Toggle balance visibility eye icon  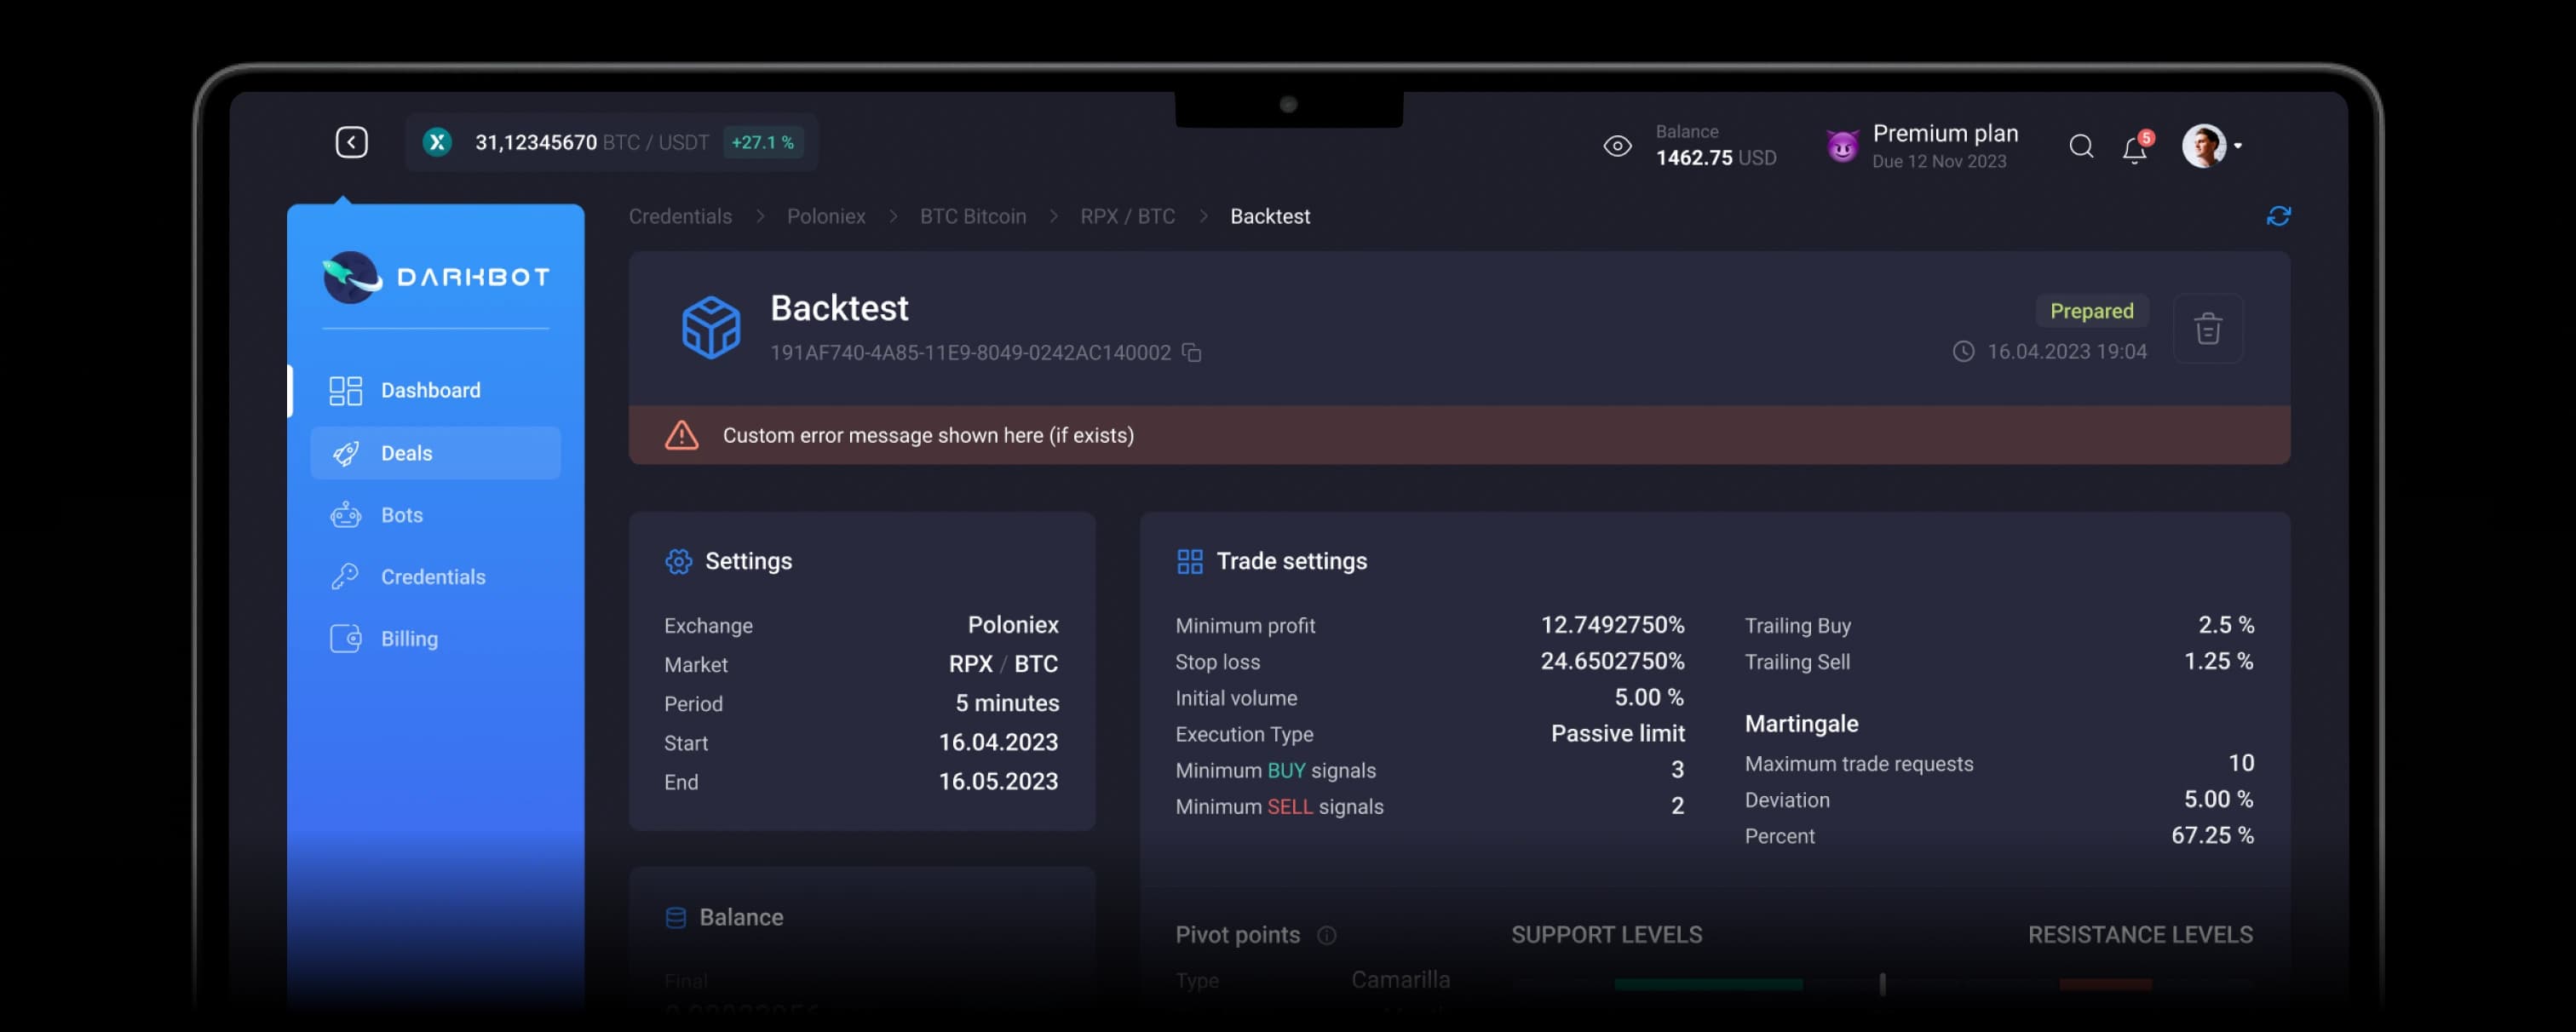1618,146
